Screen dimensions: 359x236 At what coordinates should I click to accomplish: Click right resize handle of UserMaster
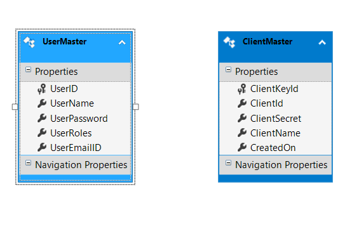point(136,107)
